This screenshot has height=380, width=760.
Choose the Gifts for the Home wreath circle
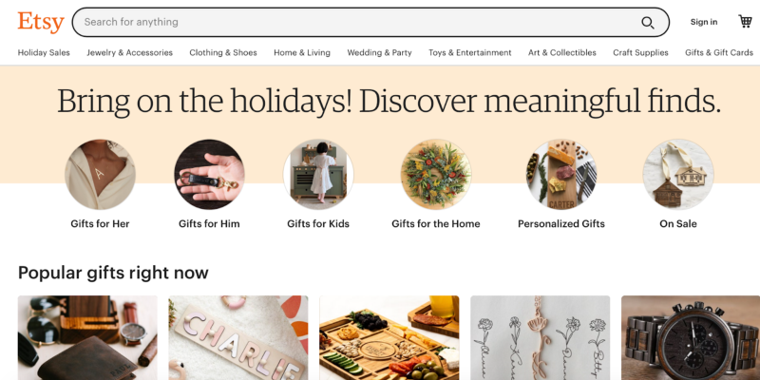pyautogui.click(x=436, y=175)
